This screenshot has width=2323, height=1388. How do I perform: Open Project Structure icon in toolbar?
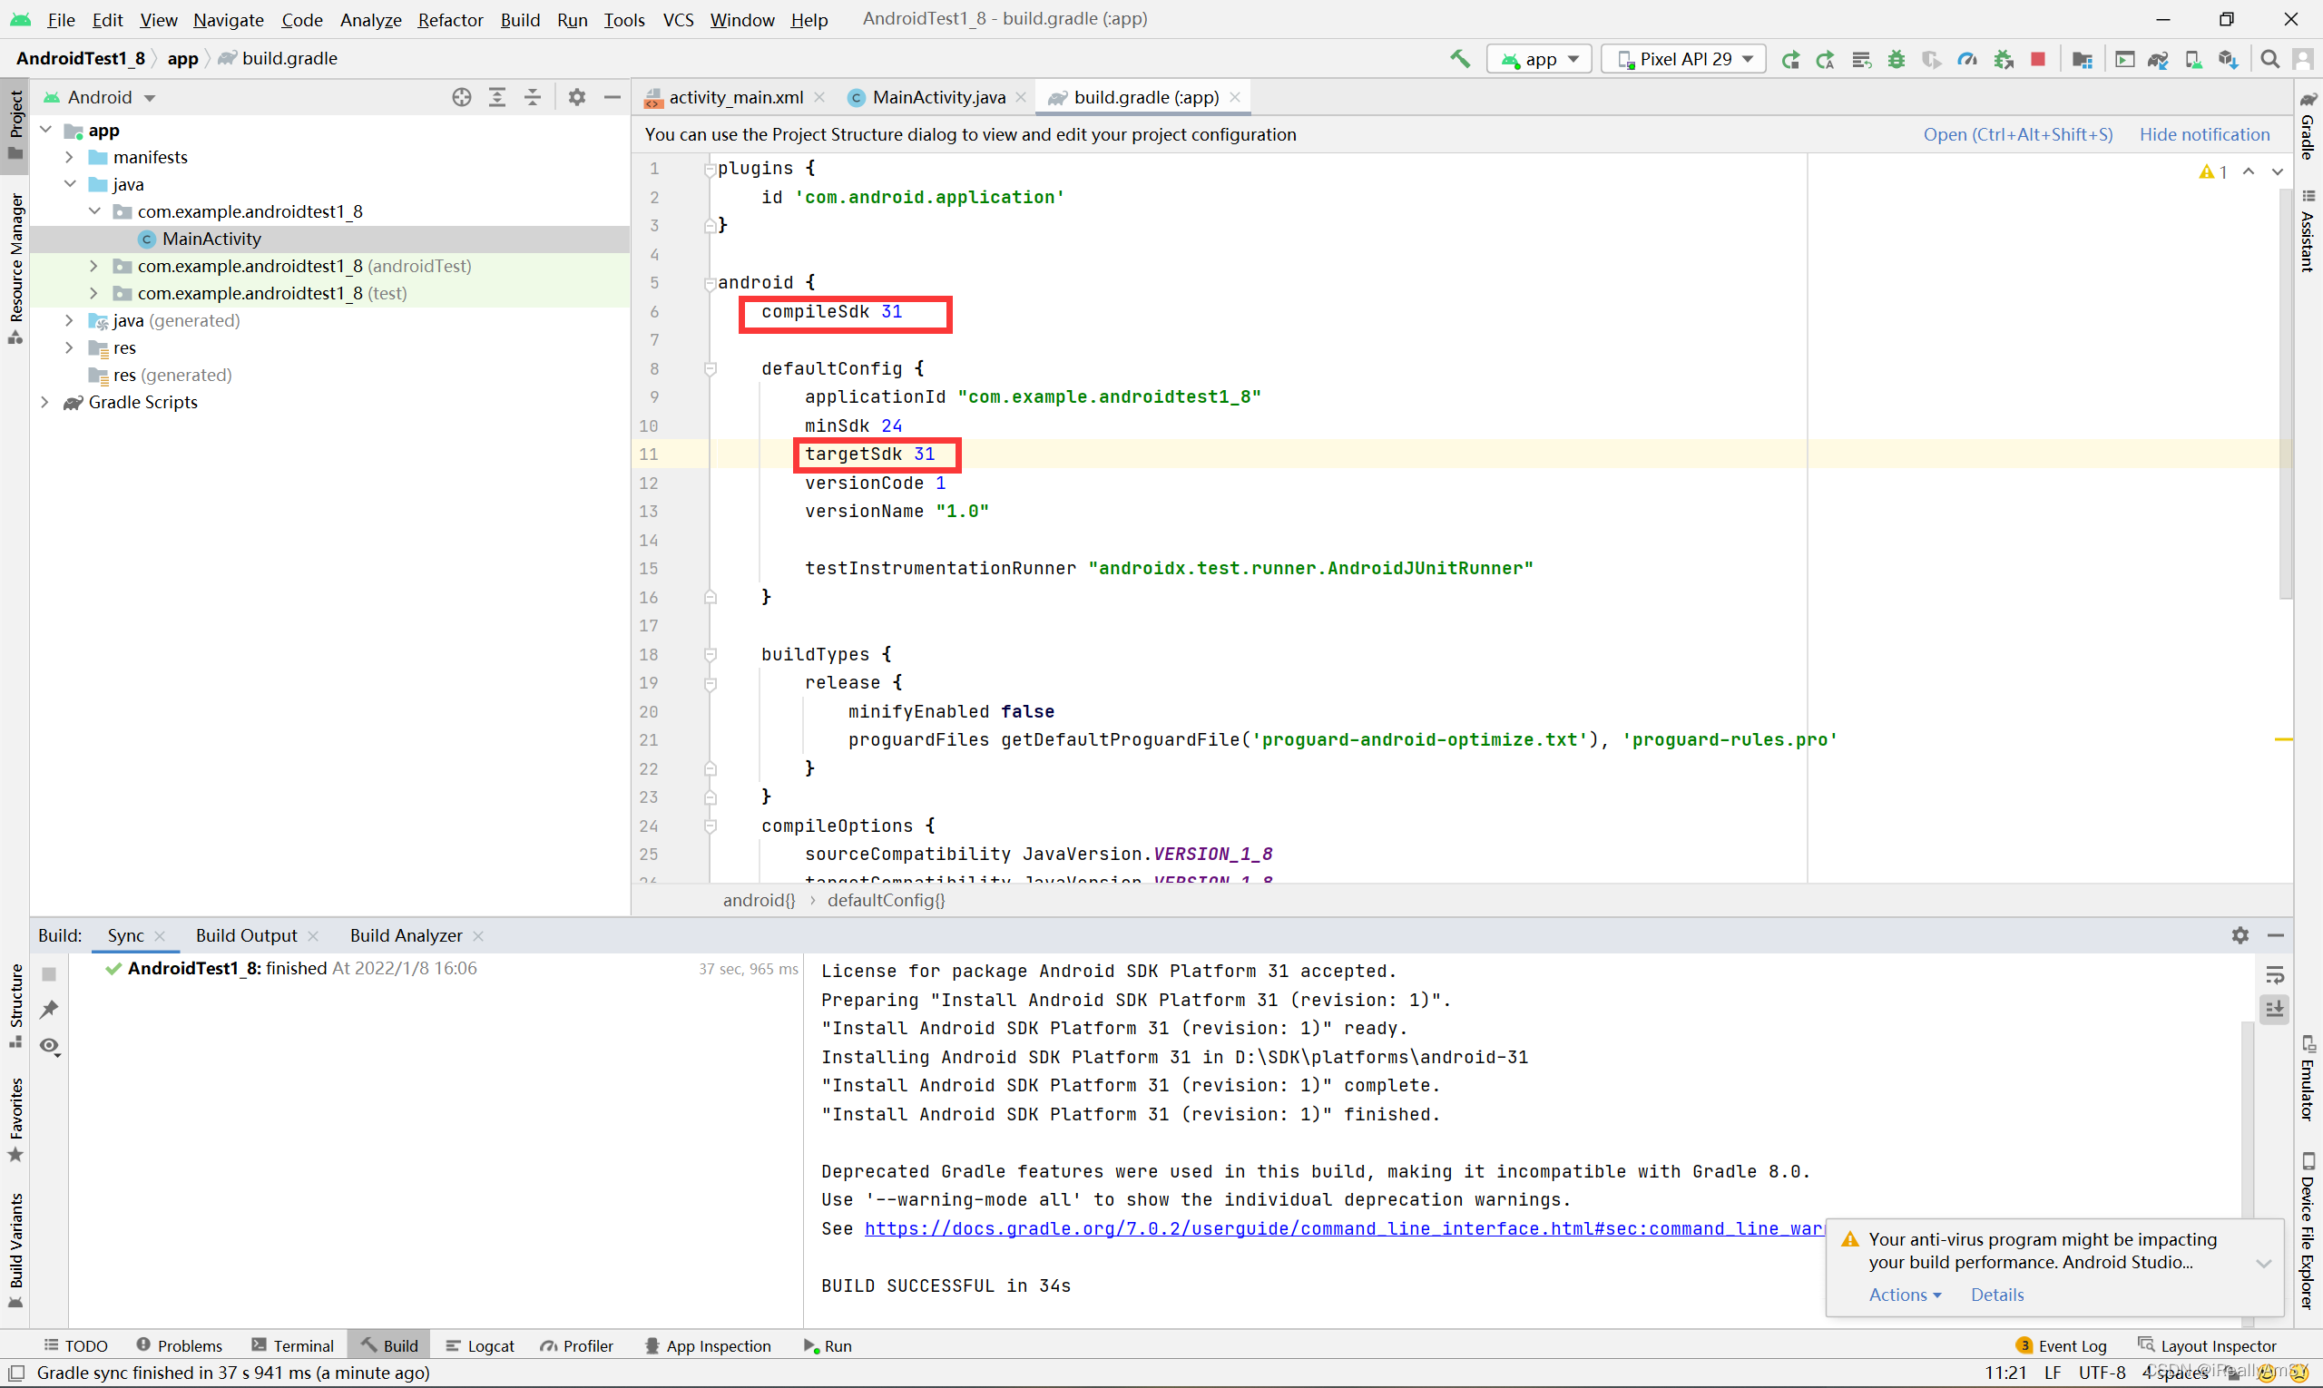[2082, 60]
